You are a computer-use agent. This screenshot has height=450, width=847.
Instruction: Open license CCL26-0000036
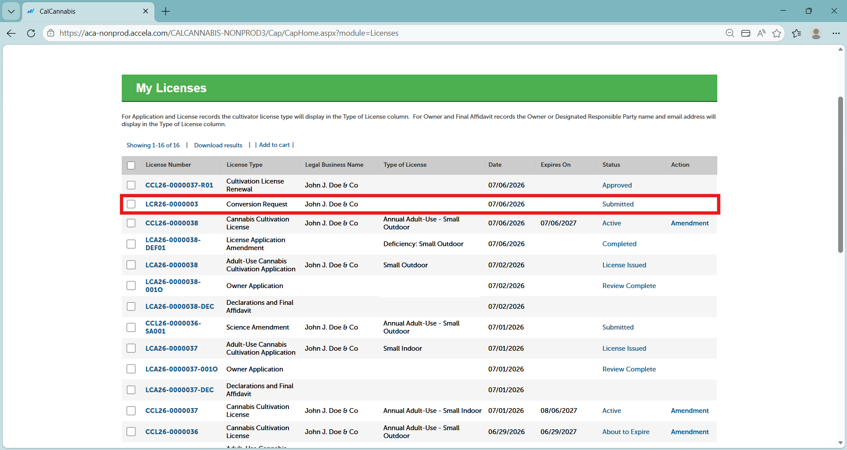point(172,432)
